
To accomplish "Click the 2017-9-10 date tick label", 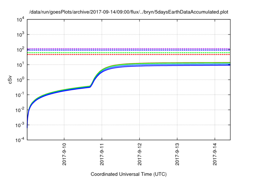I will coord(64,154).
